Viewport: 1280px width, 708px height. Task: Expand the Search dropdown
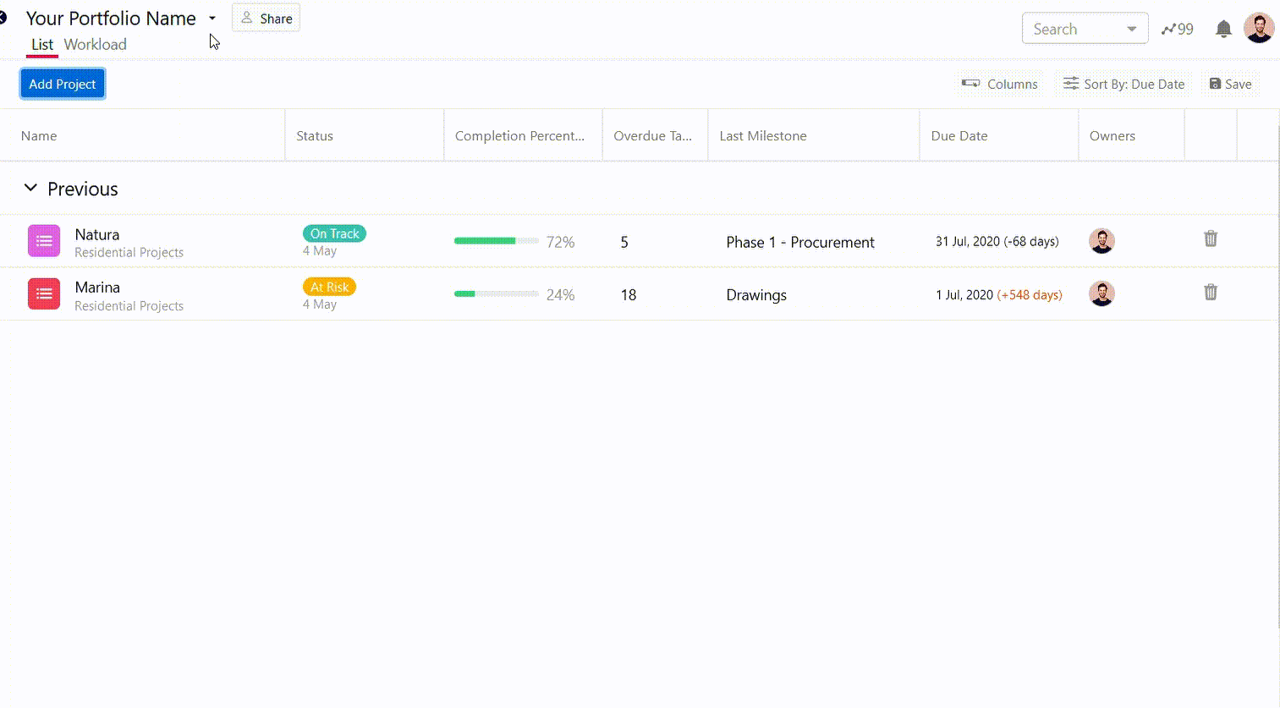coord(1131,30)
